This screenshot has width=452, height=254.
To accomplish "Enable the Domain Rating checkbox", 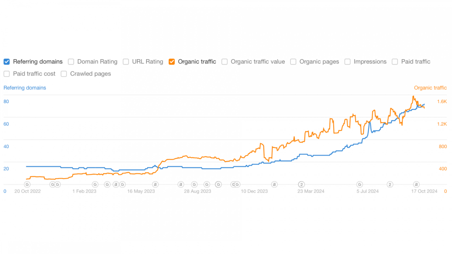I will click(71, 62).
